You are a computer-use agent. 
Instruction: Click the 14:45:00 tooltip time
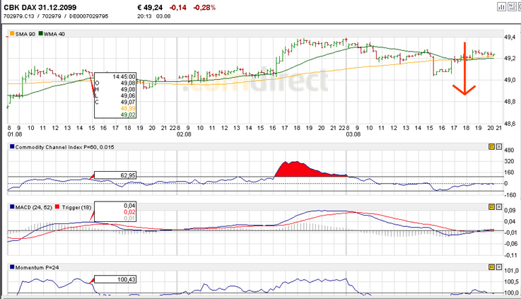(x=124, y=77)
